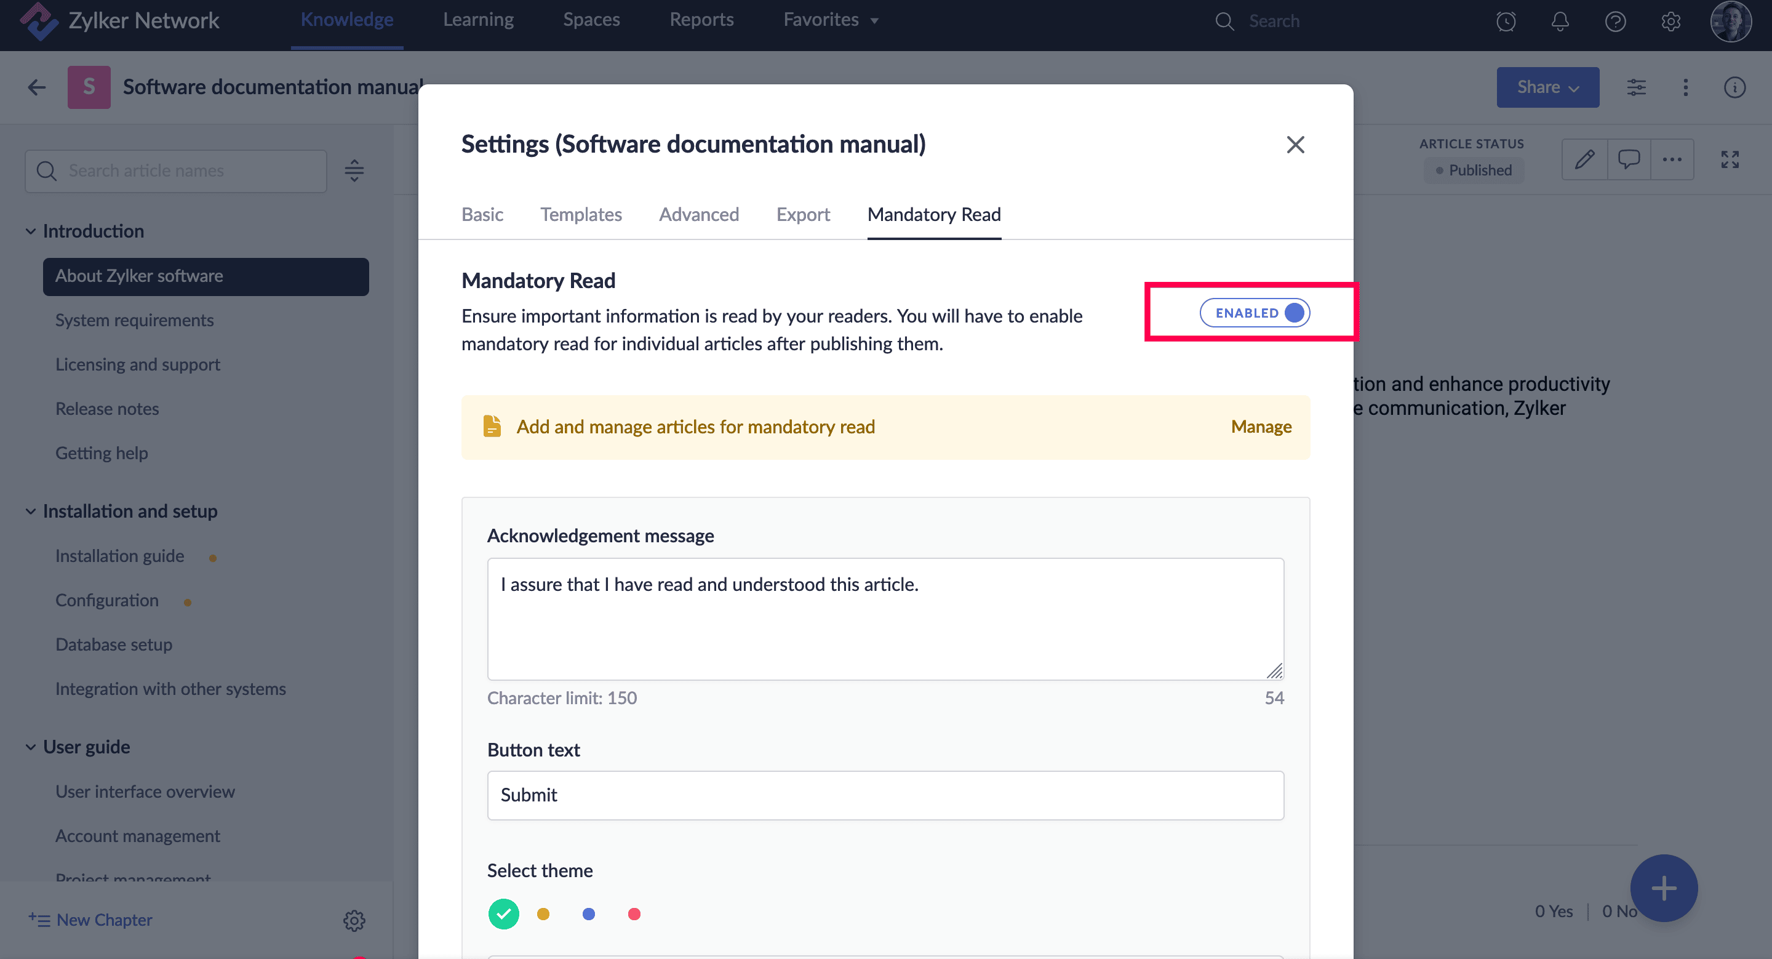Click the Button text input field

[885, 795]
